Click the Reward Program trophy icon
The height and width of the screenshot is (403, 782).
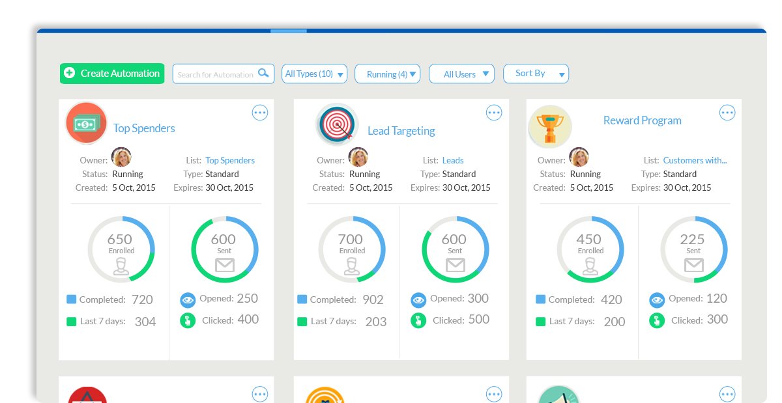coord(550,126)
